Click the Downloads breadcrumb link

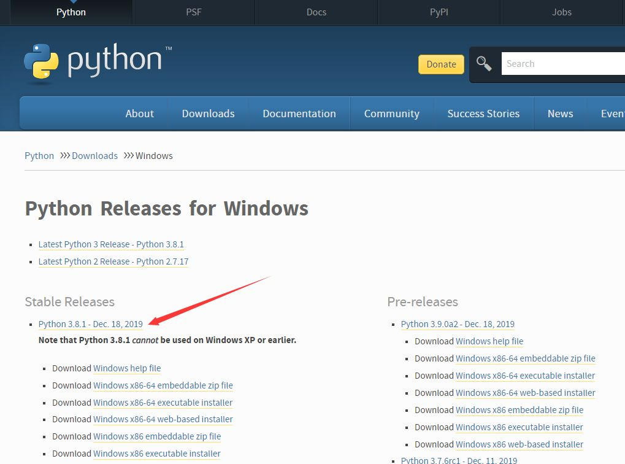tap(94, 156)
